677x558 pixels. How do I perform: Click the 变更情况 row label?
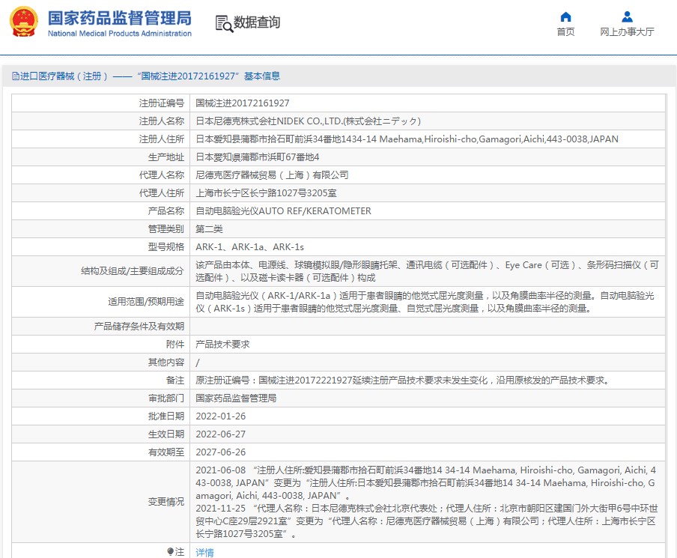166,502
